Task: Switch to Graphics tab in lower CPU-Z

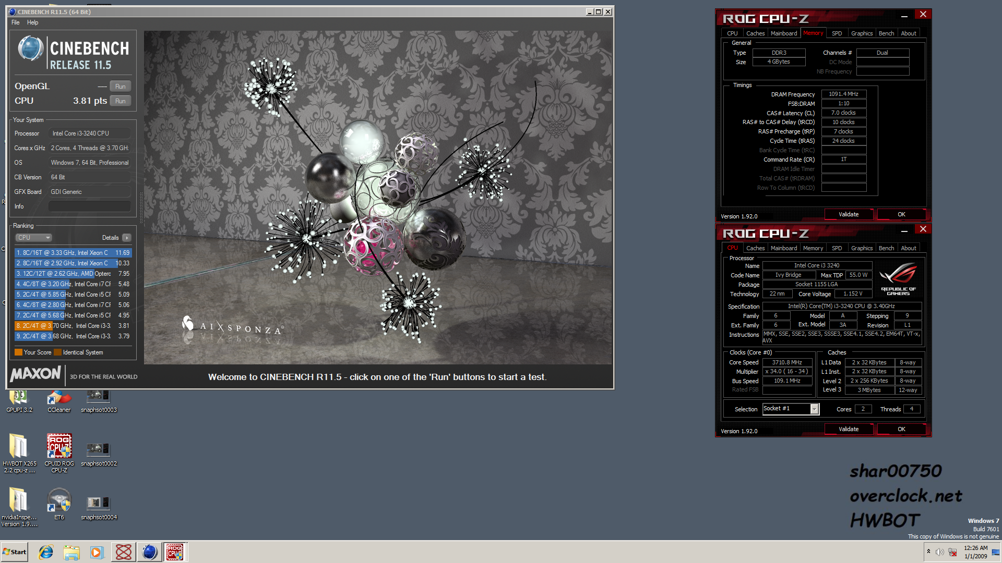Action: (x=862, y=248)
